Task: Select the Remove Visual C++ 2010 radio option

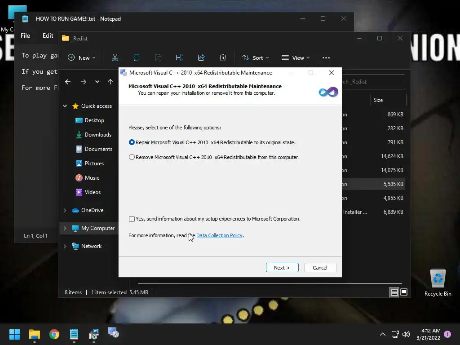Action: click(x=132, y=157)
